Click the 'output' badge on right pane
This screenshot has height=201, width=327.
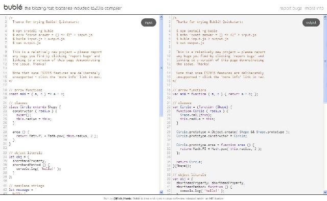pyautogui.click(x=311, y=22)
